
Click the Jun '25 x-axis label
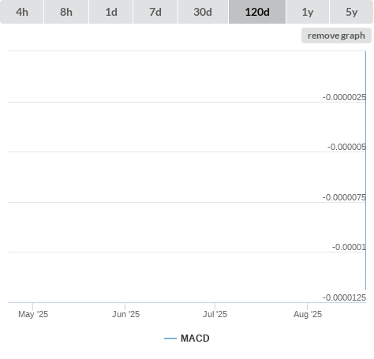(125, 314)
